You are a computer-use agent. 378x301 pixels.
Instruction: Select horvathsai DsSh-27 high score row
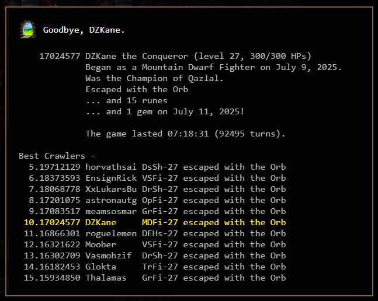[x=157, y=167]
